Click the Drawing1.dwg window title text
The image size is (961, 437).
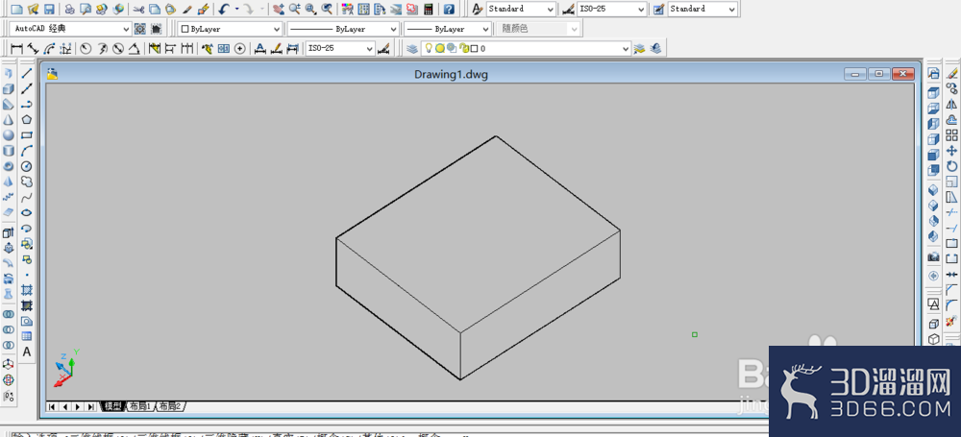[x=451, y=75]
